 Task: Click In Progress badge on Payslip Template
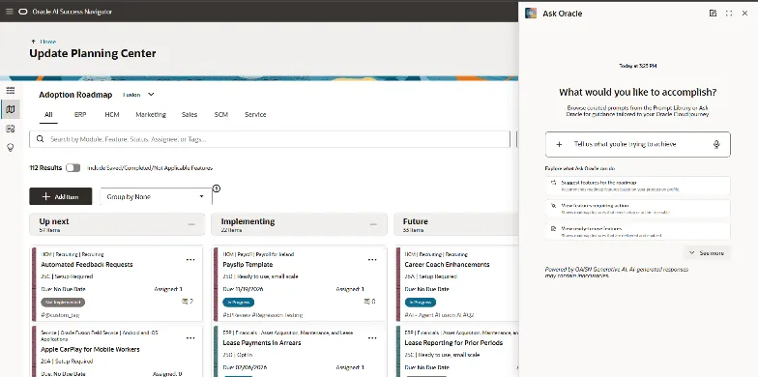(x=238, y=302)
